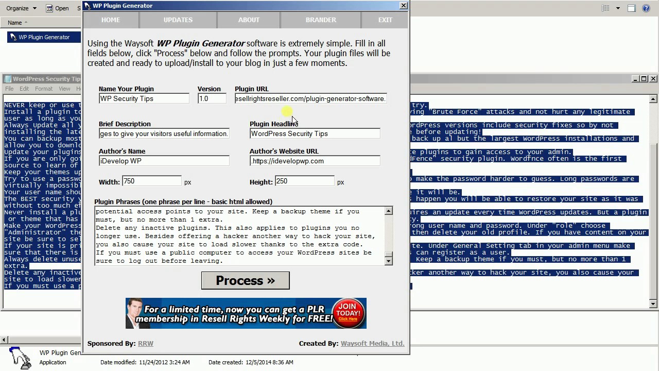Maximize the Notepad window
The height and width of the screenshot is (371, 659).
click(x=644, y=79)
